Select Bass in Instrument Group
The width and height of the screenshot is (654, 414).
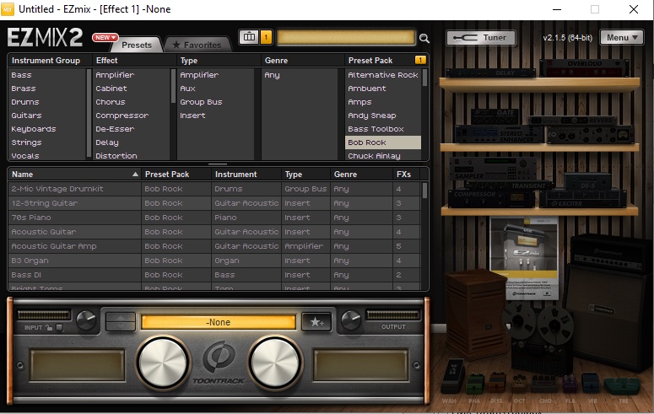(x=22, y=75)
